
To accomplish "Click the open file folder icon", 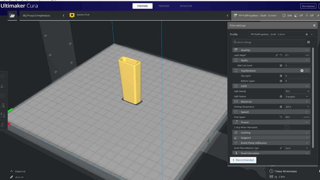I will click(12, 15).
